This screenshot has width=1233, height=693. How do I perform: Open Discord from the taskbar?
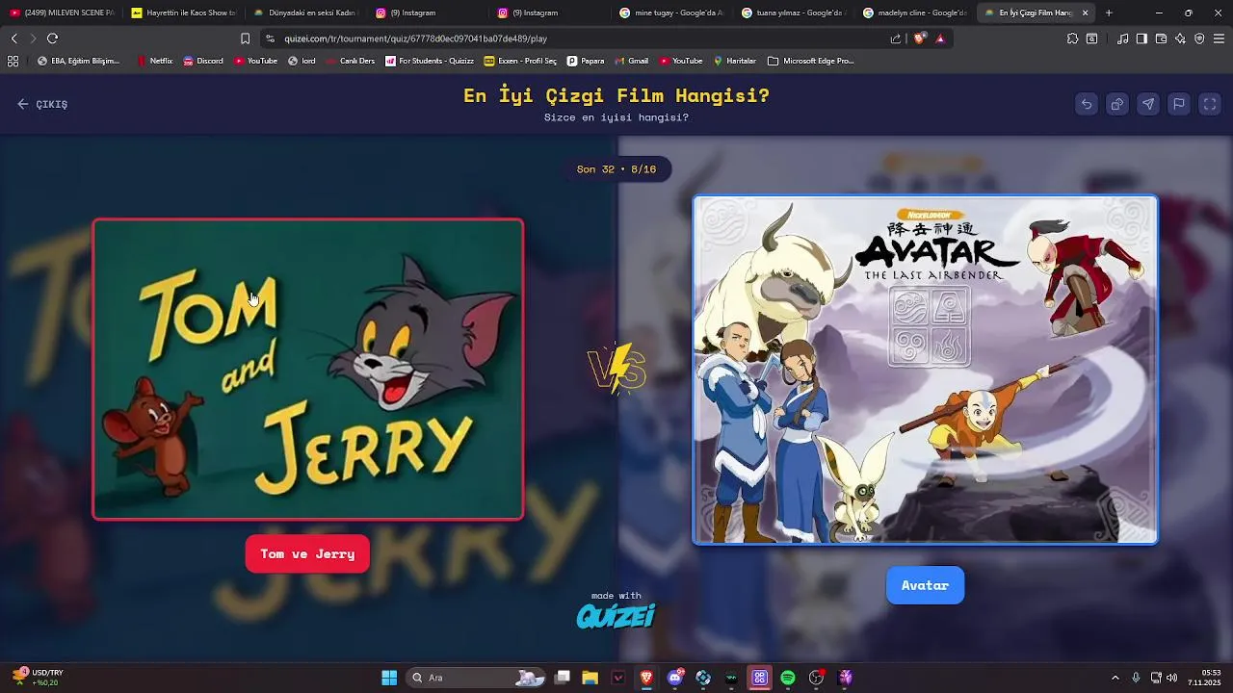[x=675, y=678]
